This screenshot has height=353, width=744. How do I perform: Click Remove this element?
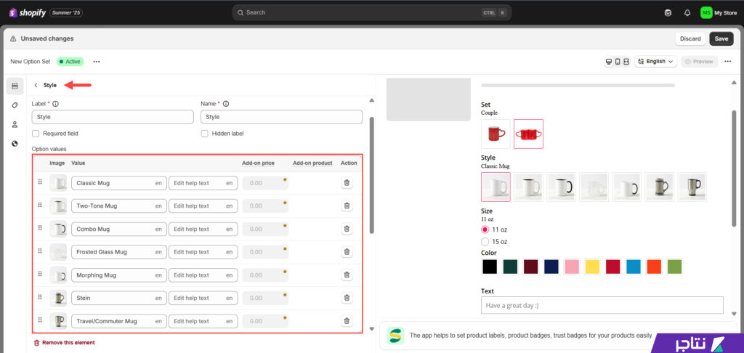coord(64,343)
